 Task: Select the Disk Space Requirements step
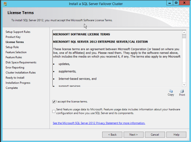[21, 62]
